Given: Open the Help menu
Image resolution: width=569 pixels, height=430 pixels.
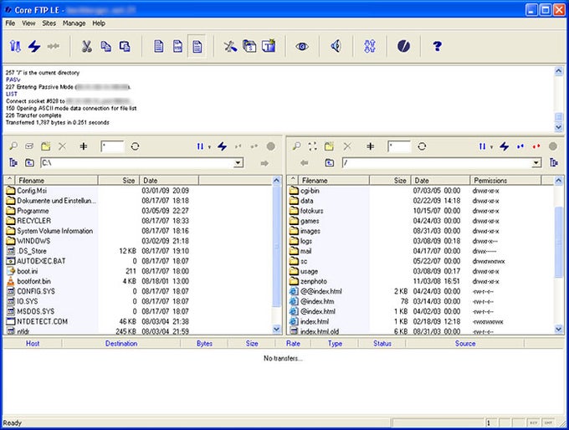Looking at the screenshot, I should click(x=99, y=23).
